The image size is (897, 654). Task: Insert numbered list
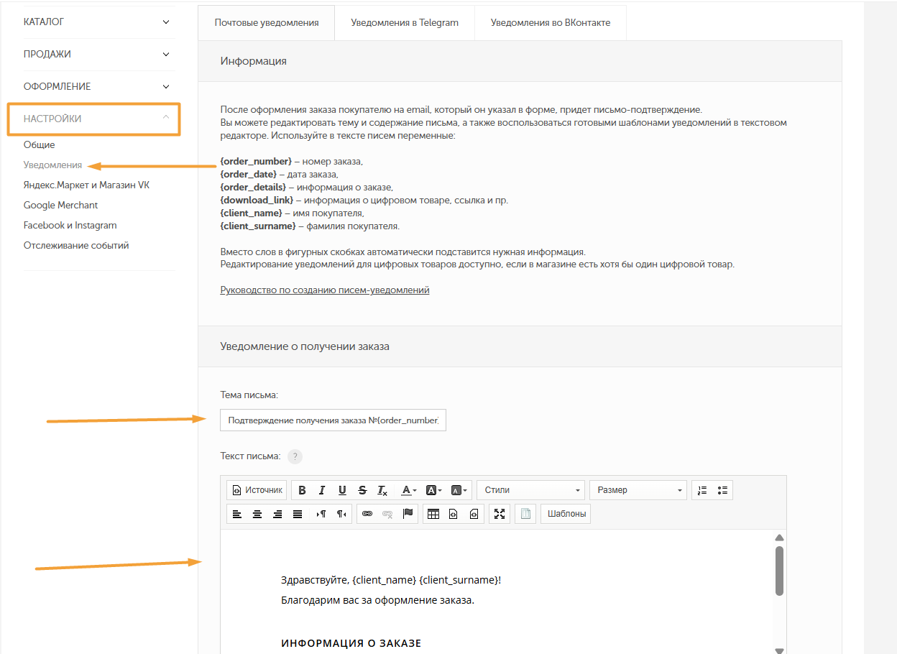[x=702, y=490]
